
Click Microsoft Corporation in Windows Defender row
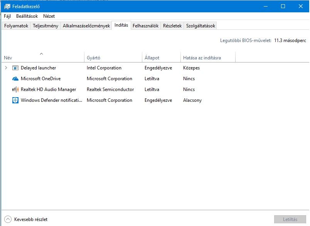pyautogui.click(x=110, y=100)
